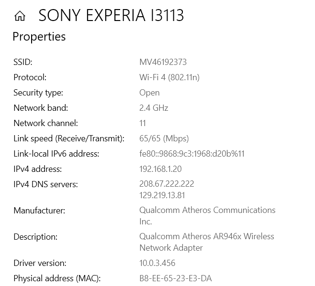Click the IPv4 DNS servers label
This screenshot has width=315, height=286.
coord(45,184)
